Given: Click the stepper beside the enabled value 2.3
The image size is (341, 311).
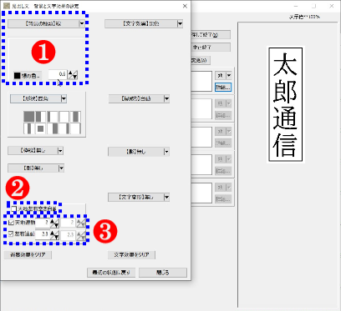Looking at the screenshot, I should (x=54, y=234).
